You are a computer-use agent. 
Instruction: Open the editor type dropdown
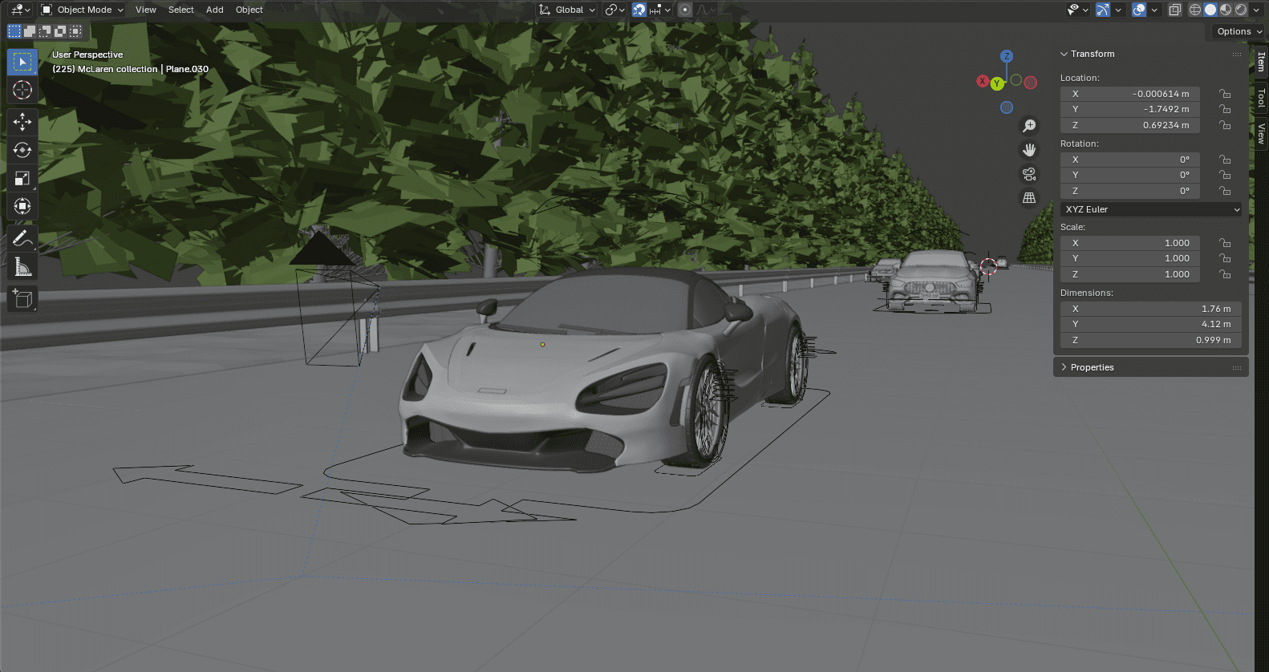20,10
